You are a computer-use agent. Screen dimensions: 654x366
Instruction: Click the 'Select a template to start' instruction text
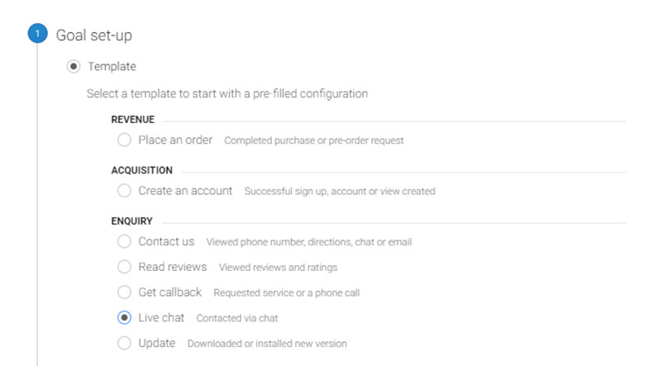(227, 93)
